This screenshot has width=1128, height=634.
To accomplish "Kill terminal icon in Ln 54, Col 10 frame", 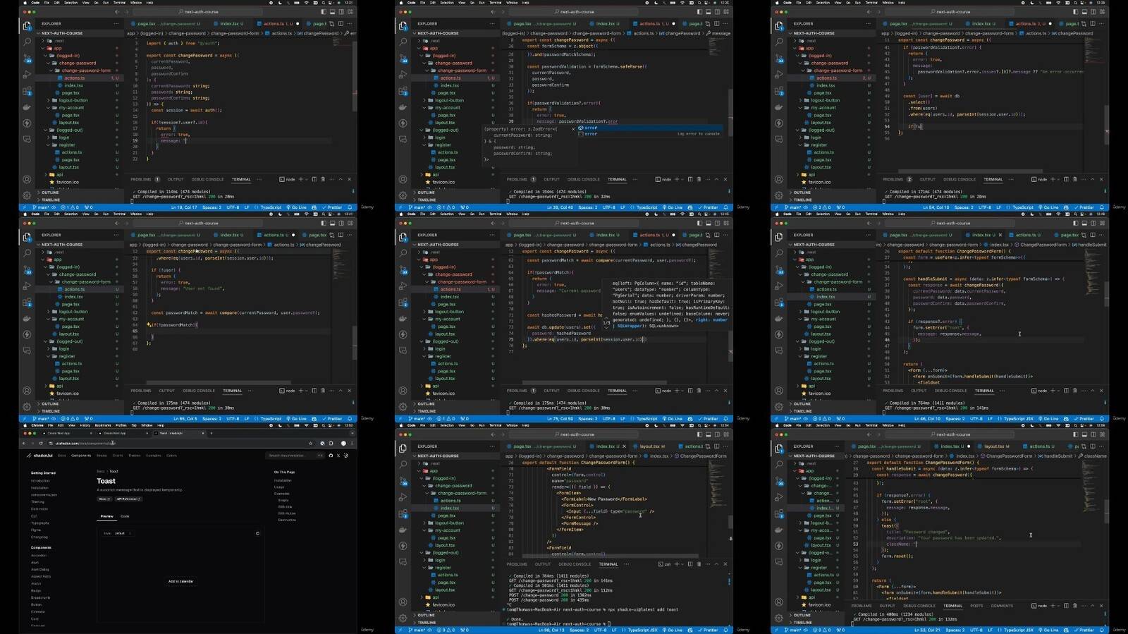I will [1074, 179].
